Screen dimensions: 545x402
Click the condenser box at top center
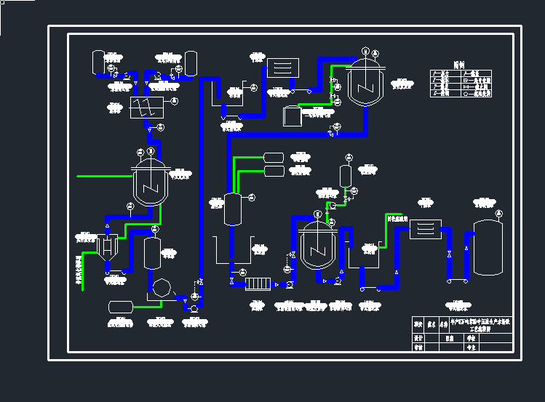[283, 68]
